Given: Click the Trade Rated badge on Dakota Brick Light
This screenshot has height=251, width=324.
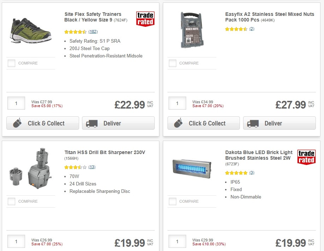Looking at the screenshot, I should pyautogui.click(x=306, y=157).
